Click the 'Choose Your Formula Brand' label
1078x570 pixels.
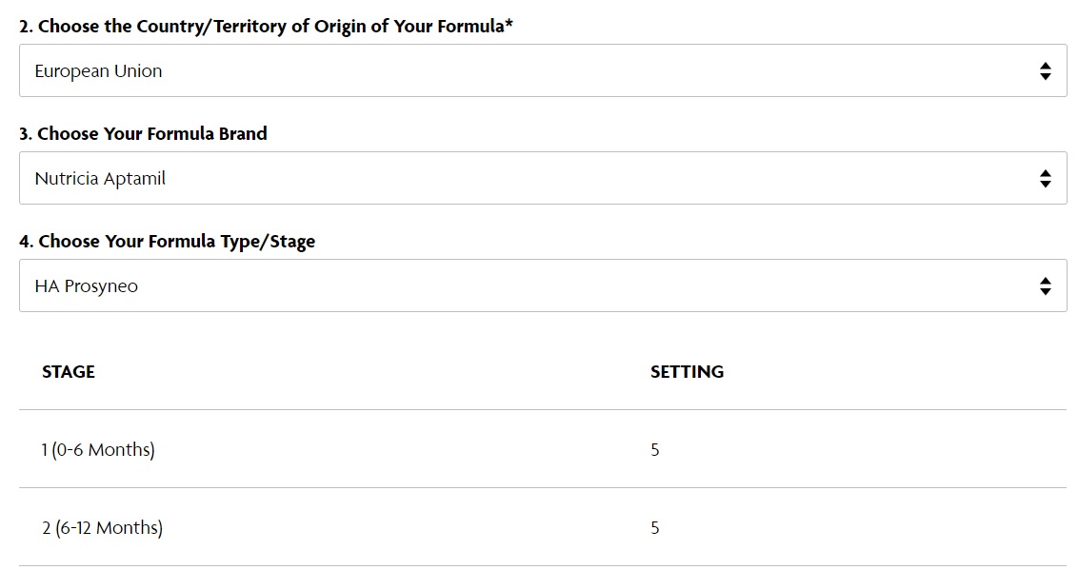(x=143, y=133)
